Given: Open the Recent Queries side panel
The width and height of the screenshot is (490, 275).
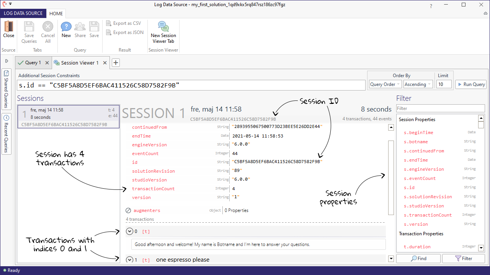Looking at the screenshot, I should (x=7, y=134).
